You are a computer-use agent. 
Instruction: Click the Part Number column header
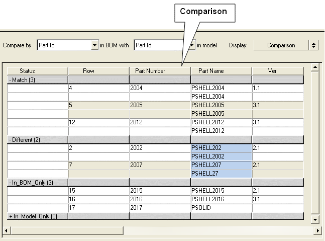click(160, 71)
